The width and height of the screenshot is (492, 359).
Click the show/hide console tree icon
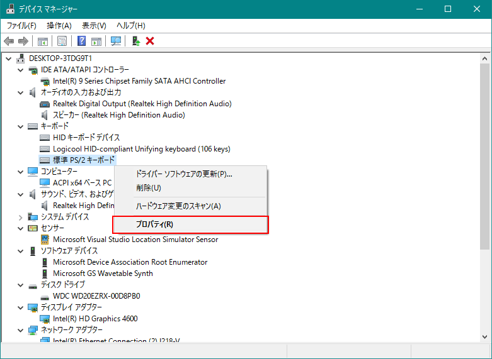pyautogui.click(x=43, y=41)
